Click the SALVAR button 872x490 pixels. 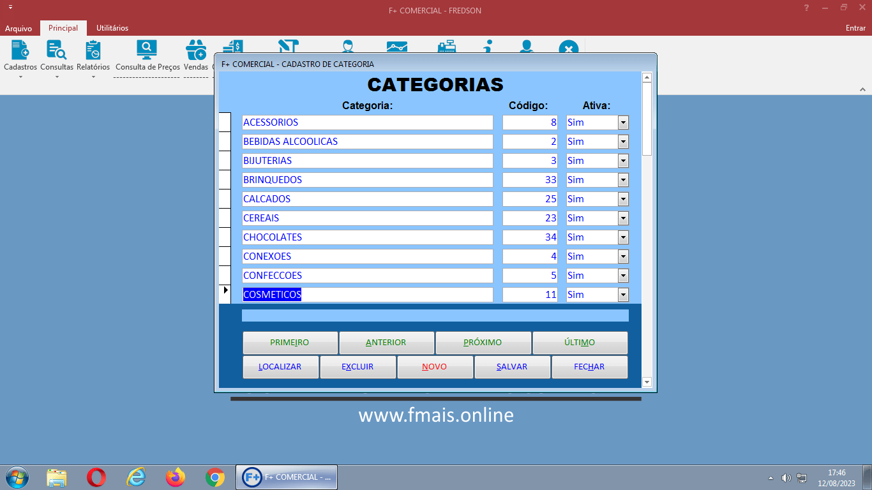click(x=512, y=367)
